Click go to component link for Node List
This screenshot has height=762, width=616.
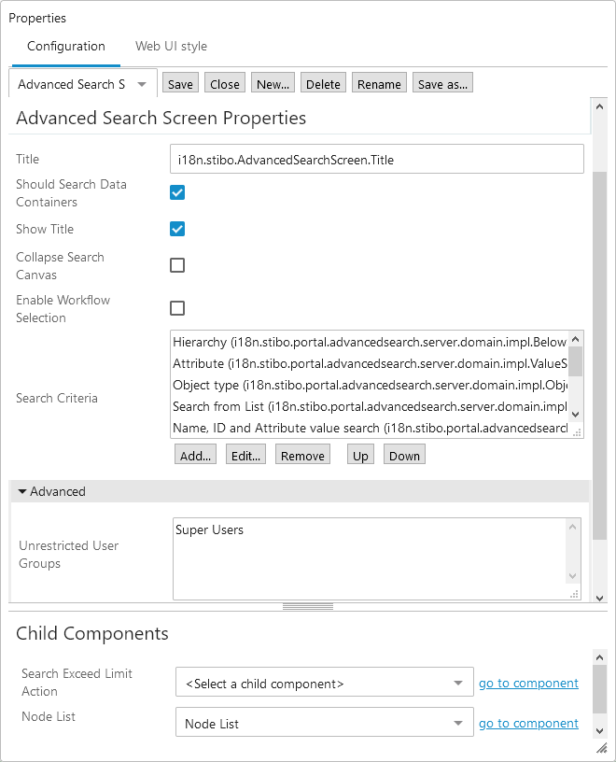point(528,724)
